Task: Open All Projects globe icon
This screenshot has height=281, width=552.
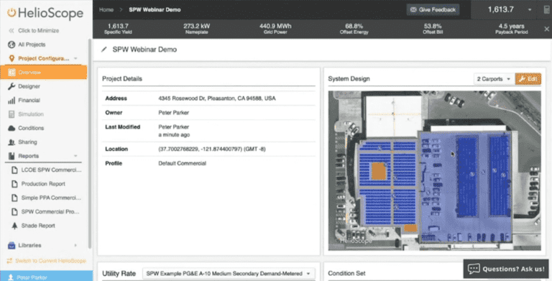Action: coord(11,45)
